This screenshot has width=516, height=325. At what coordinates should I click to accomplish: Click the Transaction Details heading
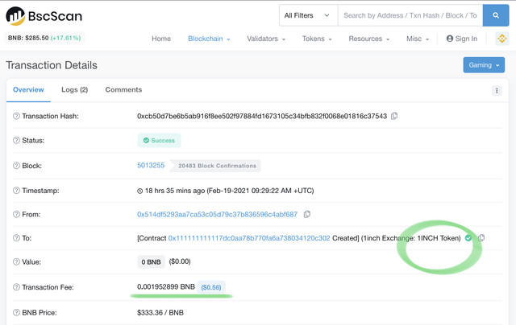(52, 65)
